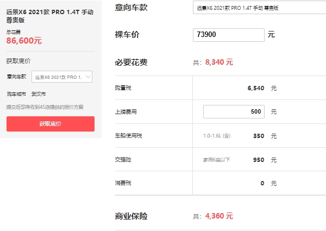The image size is (326, 231).
Task: Click the 86,600元 total cost figure
Action: [x=24, y=40]
